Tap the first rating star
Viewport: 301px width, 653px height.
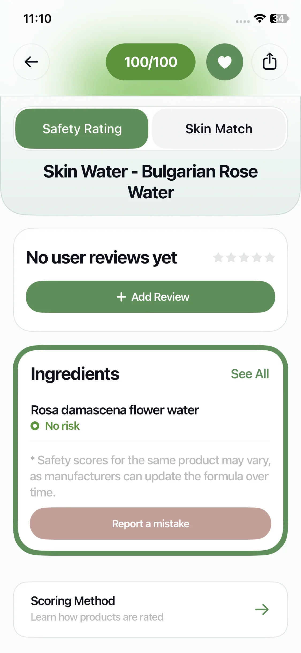click(x=218, y=258)
